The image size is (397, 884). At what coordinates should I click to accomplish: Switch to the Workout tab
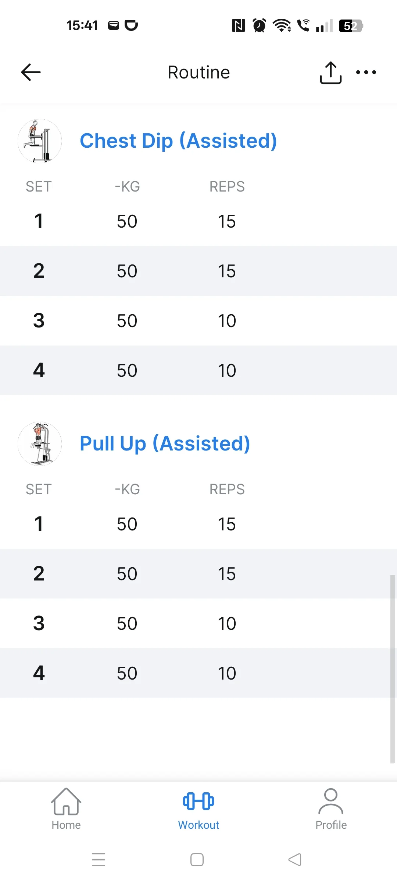tap(198, 809)
